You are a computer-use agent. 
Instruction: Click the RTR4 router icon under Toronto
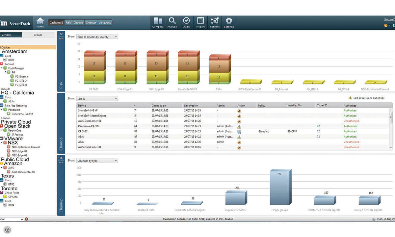[x=5, y=205]
